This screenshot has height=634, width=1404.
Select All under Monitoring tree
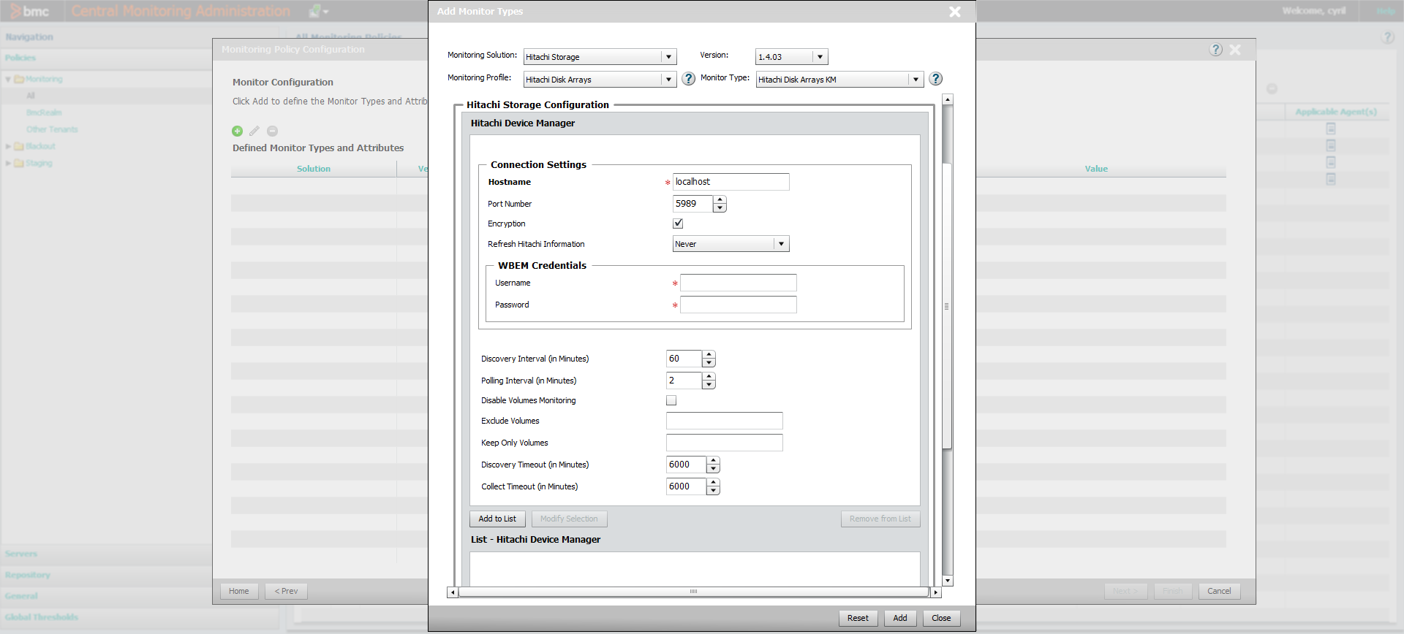[x=31, y=96]
